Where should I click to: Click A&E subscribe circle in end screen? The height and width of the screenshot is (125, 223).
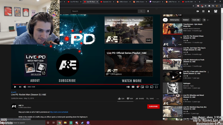point(68,65)
